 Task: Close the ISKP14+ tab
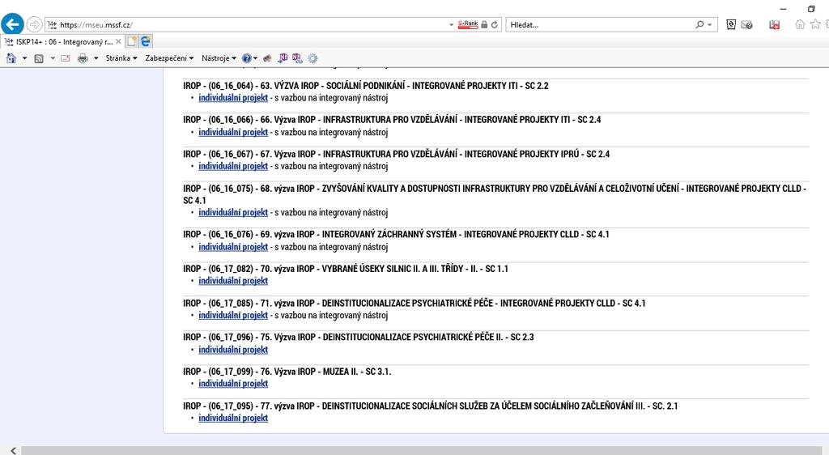118,41
